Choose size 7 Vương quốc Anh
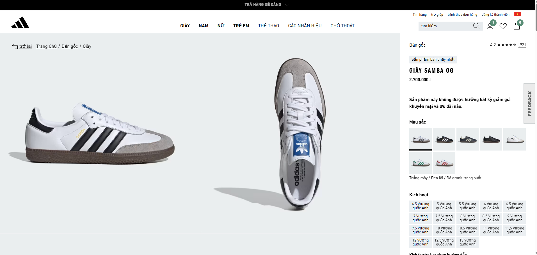537x255 pixels. pyautogui.click(x=421, y=218)
